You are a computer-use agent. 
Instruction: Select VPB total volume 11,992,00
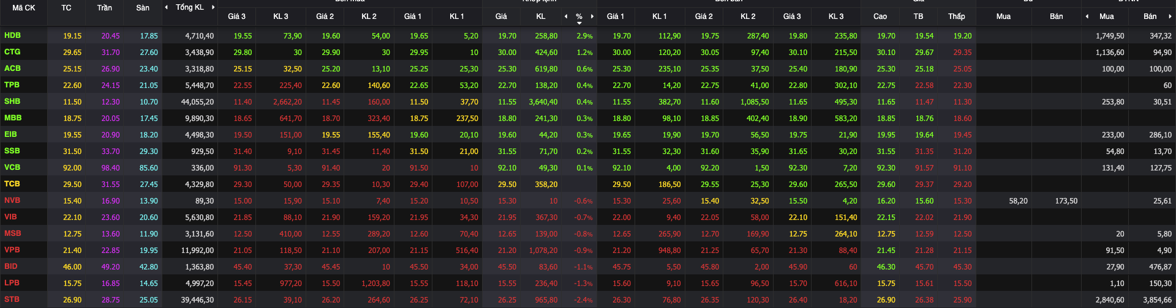click(197, 251)
